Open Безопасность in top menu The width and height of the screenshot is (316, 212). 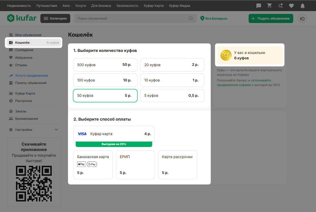[x=127, y=6]
